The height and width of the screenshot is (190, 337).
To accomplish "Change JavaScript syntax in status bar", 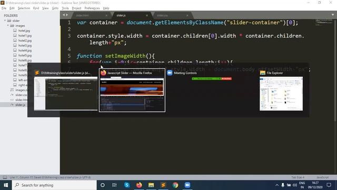I will tap(322, 177).
